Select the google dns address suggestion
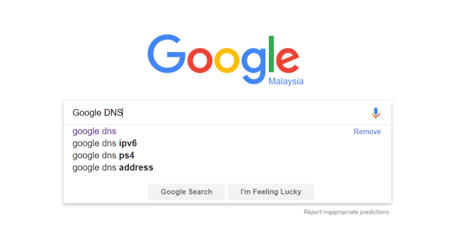 [x=113, y=168]
